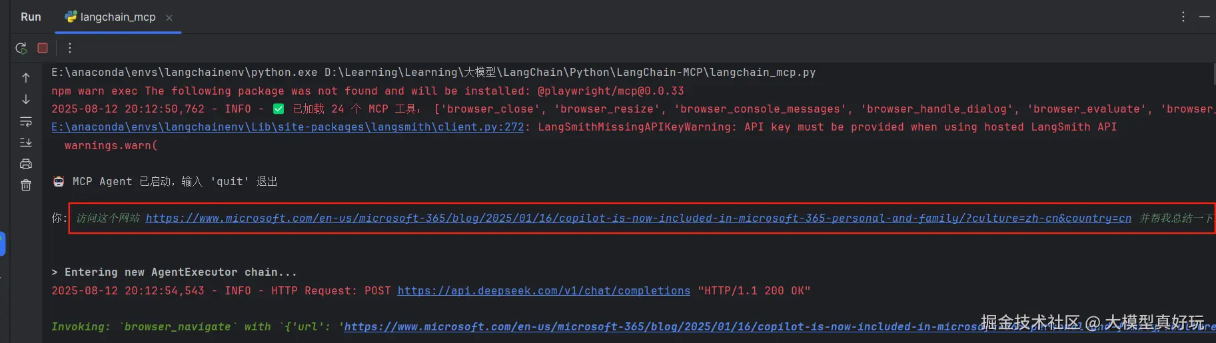The width and height of the screenshot is (1216, 343).
Task: Move down the stack trace with the down arrow
Action: [26, 99]
